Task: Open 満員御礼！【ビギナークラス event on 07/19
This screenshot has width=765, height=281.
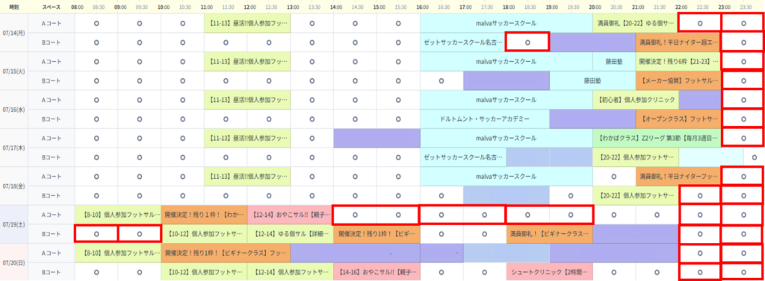Action: tap(549, 234)
